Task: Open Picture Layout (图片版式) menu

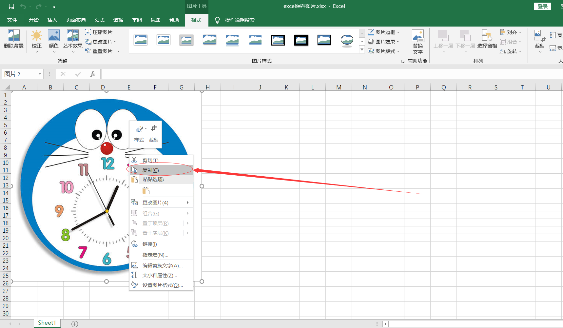Action: [x=383, y=51]
